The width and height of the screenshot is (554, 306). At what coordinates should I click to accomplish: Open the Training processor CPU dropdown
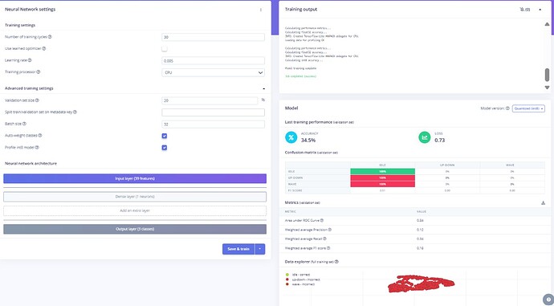click(x=213, y=72)
